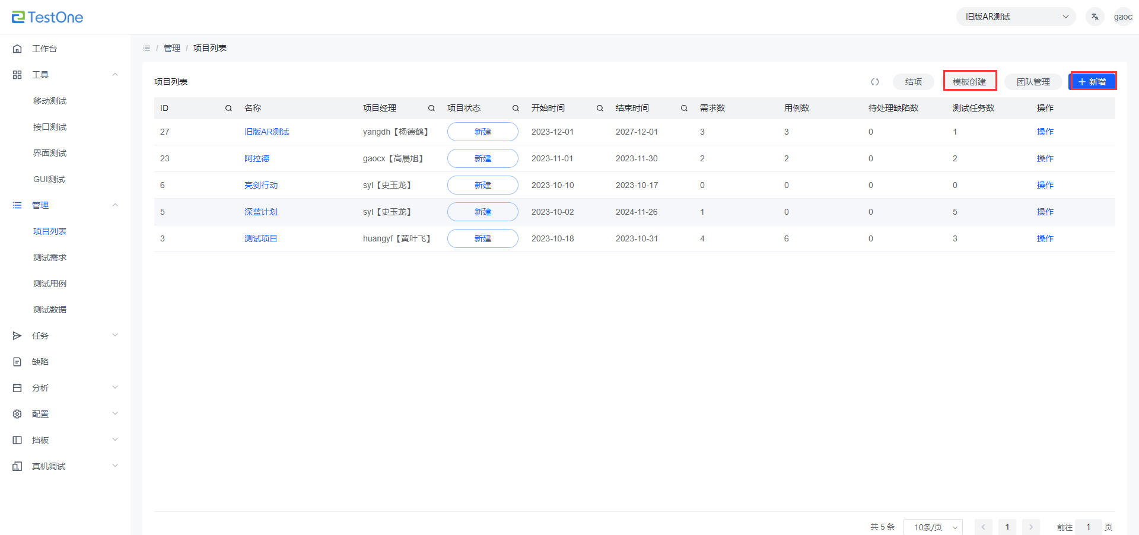1139x535 pixels.
Task: Expand the 任务 sidebar menu
Action: 65,336
